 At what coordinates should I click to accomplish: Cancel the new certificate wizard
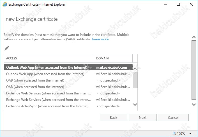click(173, 118)
